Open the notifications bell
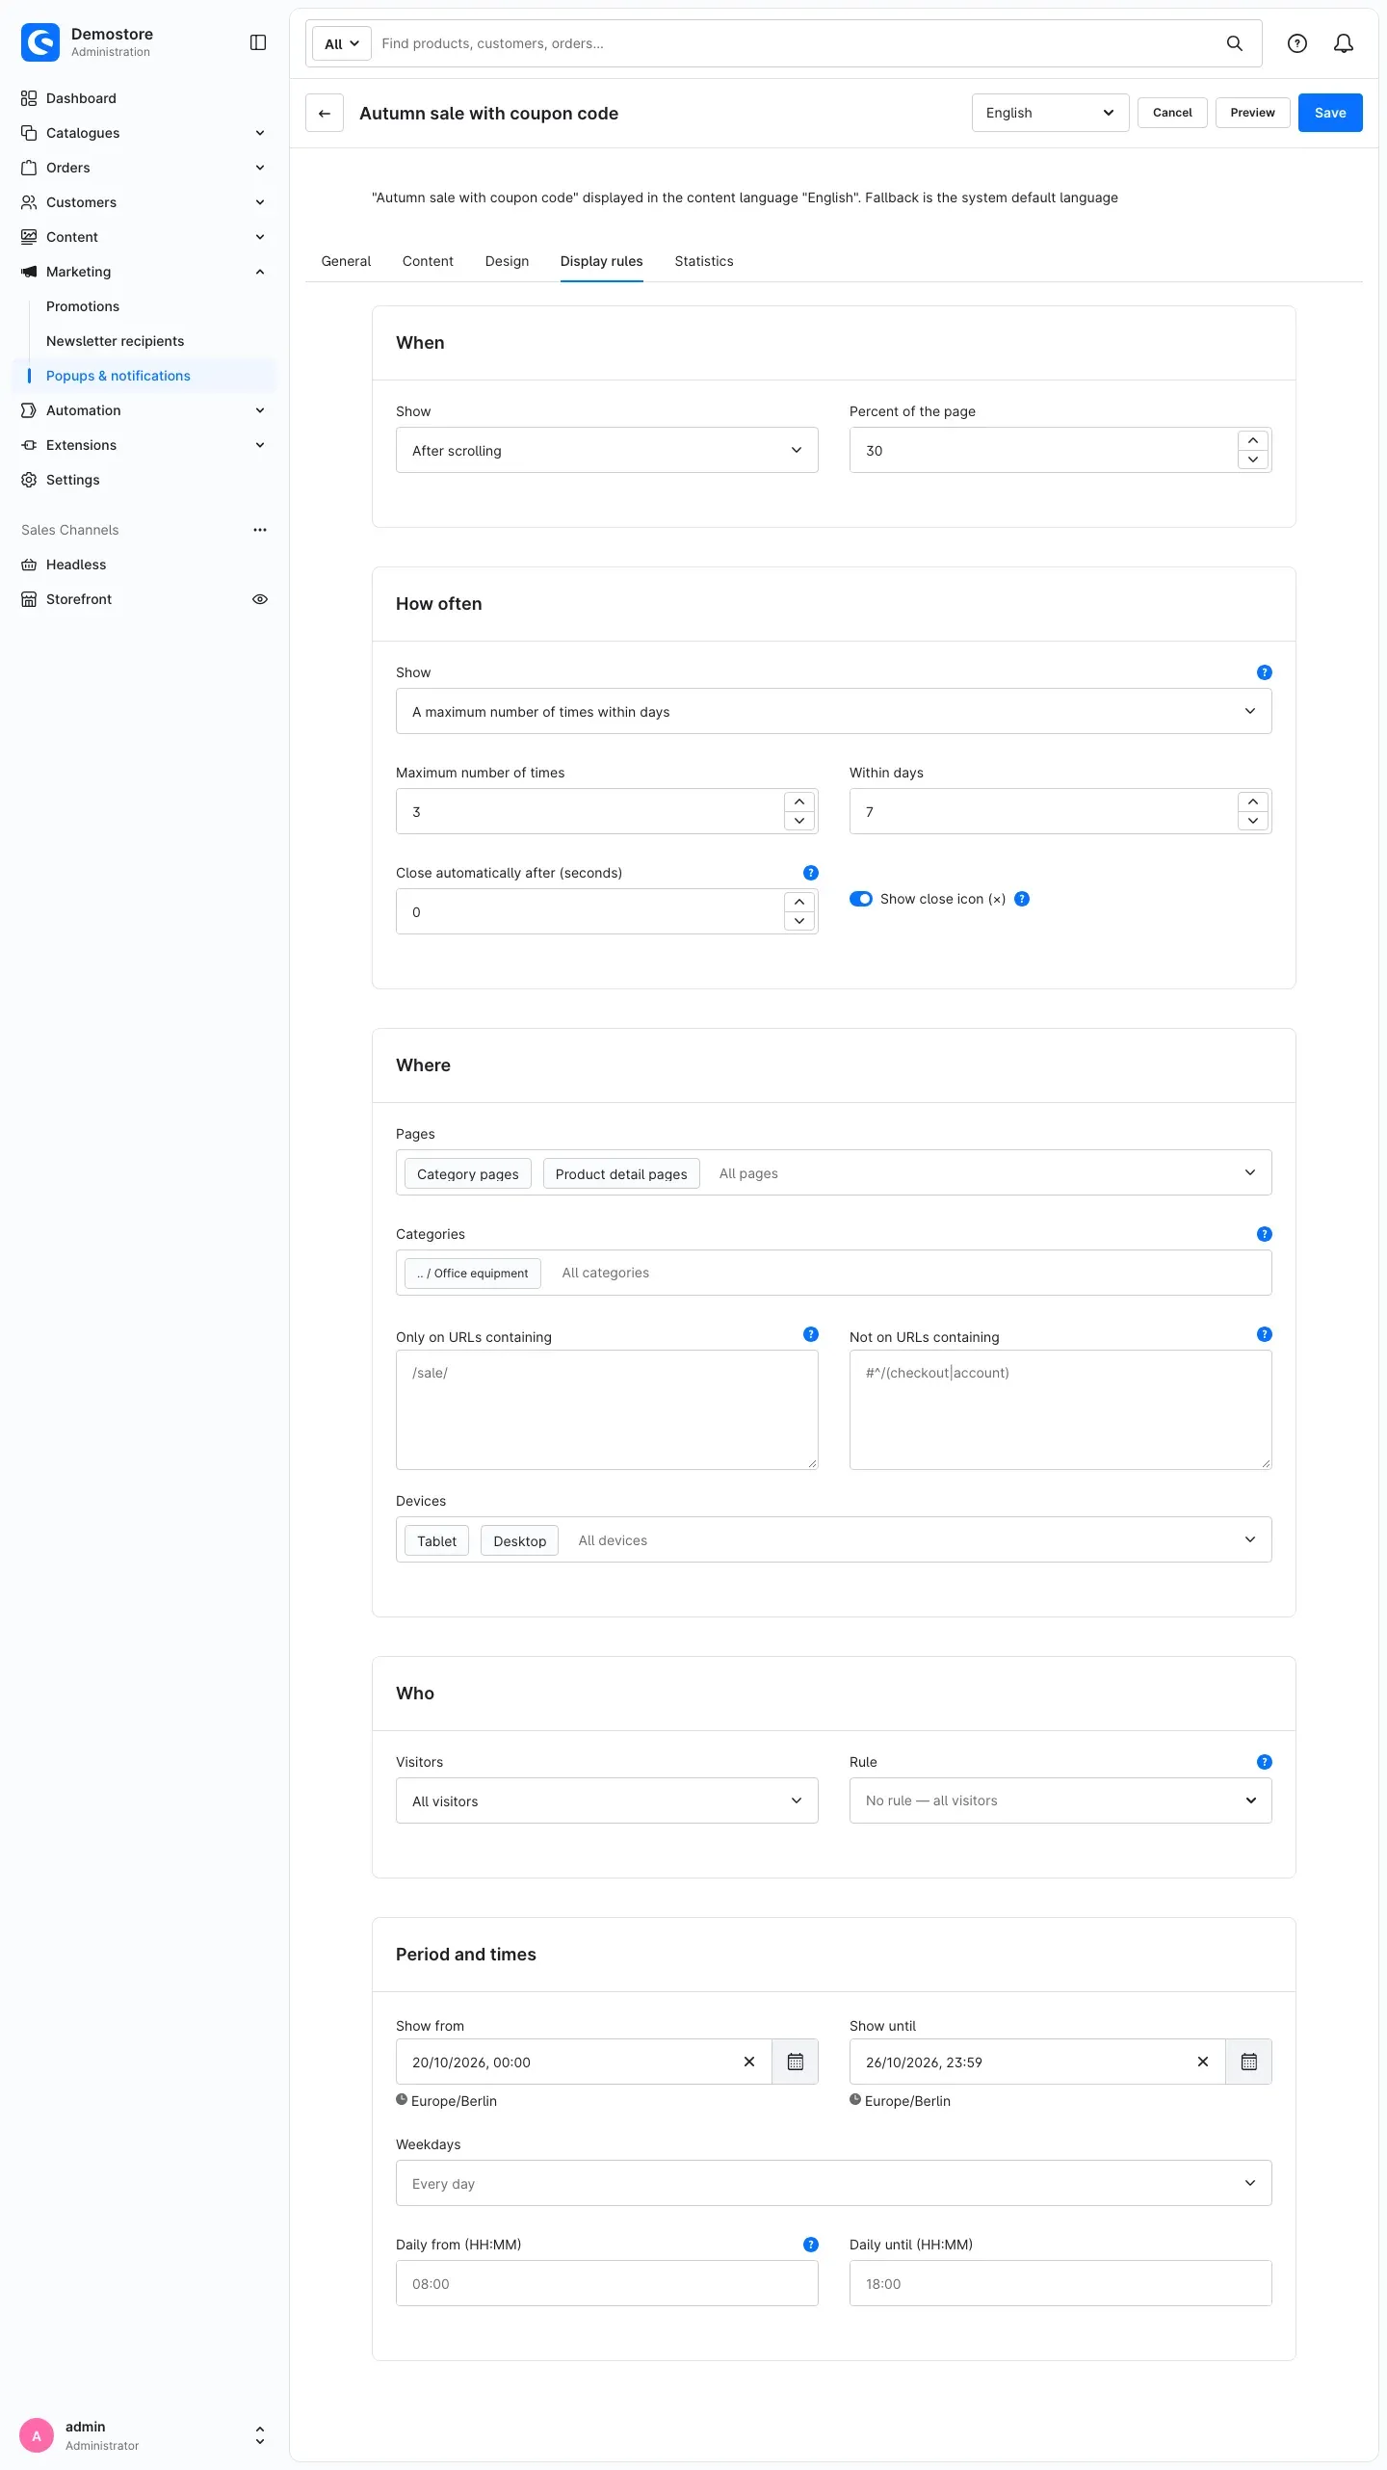The image size is (1387, 2470). [1344, 43]
